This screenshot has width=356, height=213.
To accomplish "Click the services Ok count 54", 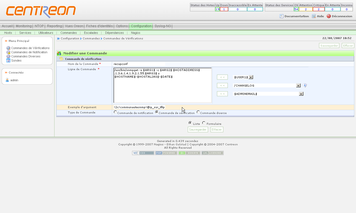I will pos(296,9).
